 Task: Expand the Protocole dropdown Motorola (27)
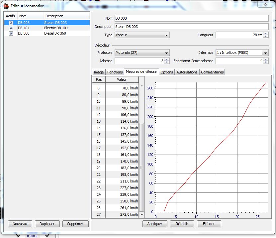pyautogui.click(x=142, y=53)
